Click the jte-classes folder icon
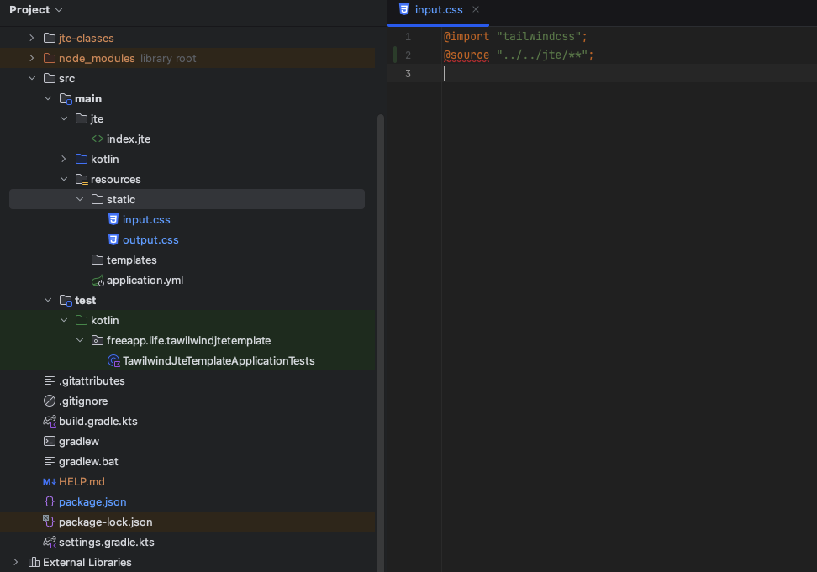The width and height of the screenshot is (817, 572). (50, 38)
